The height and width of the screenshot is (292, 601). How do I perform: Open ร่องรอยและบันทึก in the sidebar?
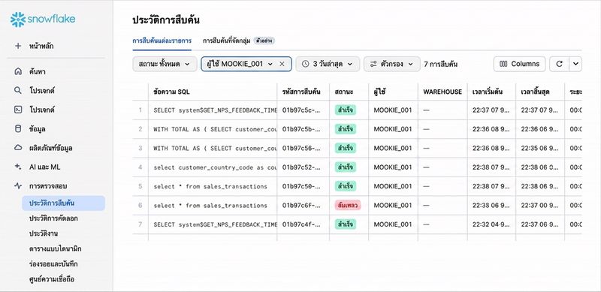point(53,264)
